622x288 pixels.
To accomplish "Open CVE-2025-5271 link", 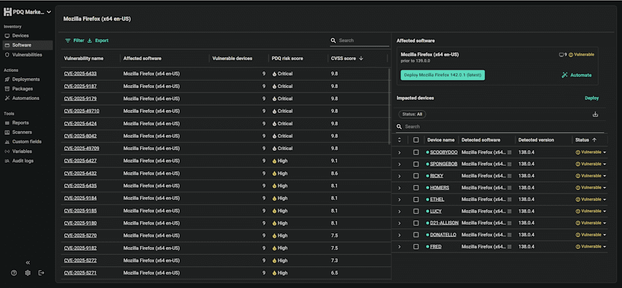I will click(80, 273).
